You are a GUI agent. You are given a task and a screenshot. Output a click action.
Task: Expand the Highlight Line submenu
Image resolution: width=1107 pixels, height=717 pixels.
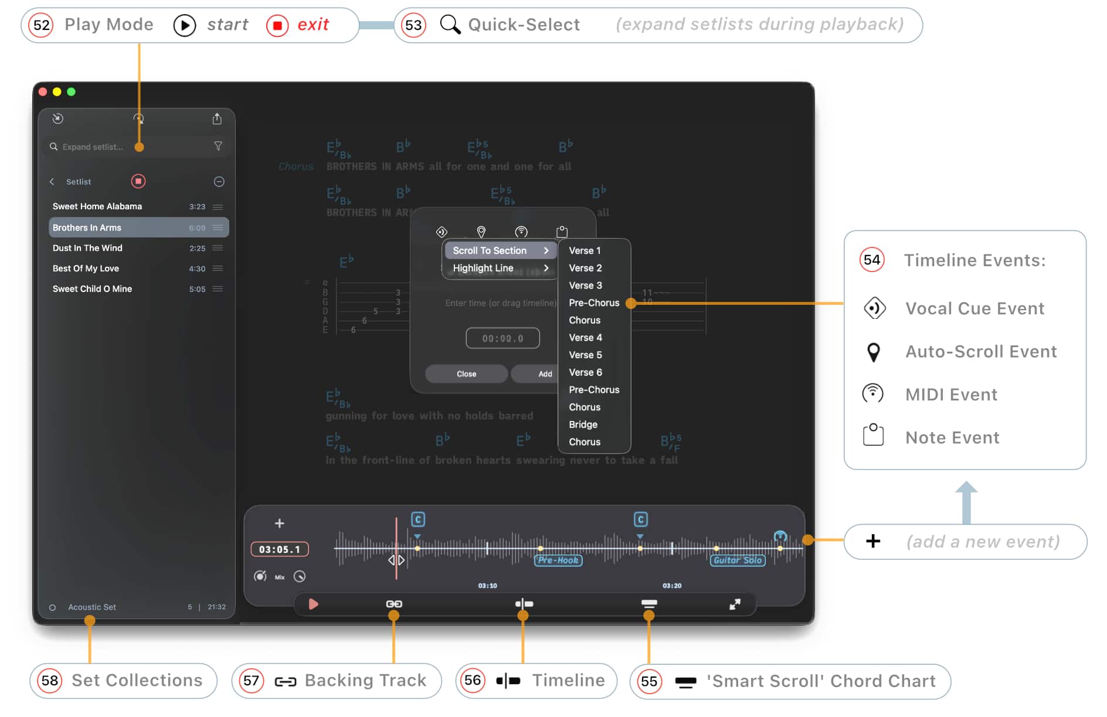pyautogui.click(x=500, y=268)
